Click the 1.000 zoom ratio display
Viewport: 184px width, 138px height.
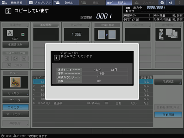[77, 34]
